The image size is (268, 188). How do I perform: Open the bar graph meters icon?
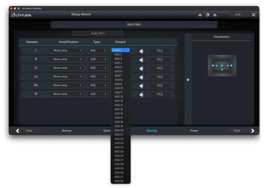pyautogui.click(x=215, y=15)
